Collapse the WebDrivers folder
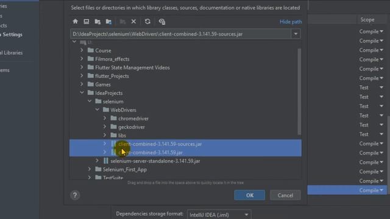390x219 pixels. [x=97, y=109]
